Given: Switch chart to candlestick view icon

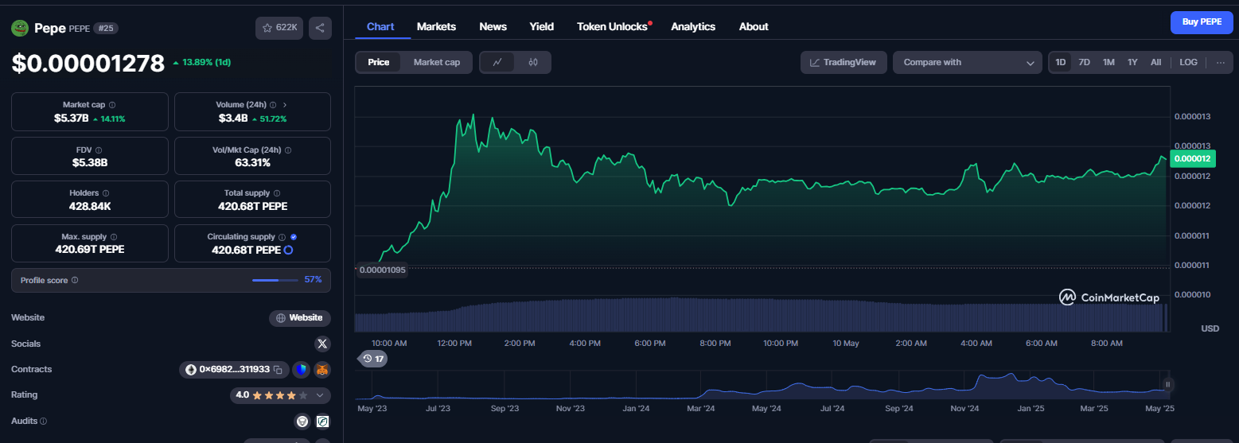Looking at the screenshot, I should 533,62.
